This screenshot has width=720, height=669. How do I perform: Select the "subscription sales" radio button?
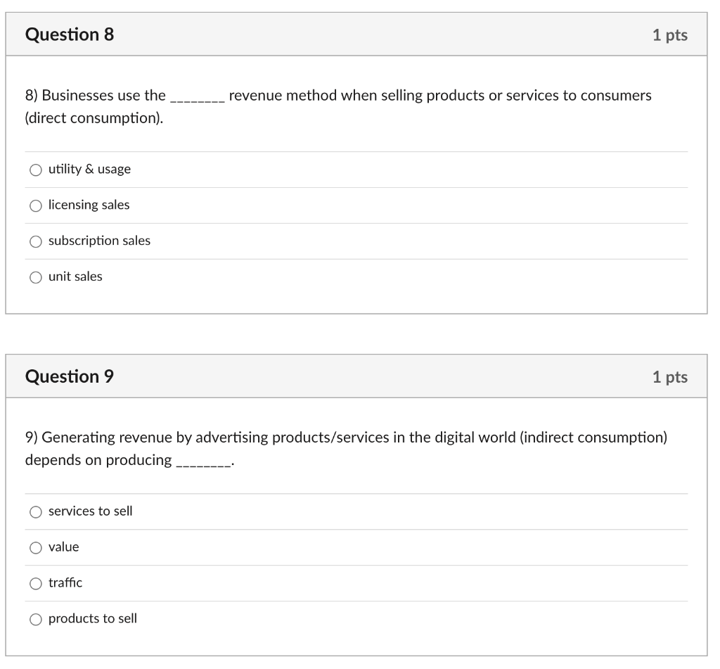[x=35, y=241]
